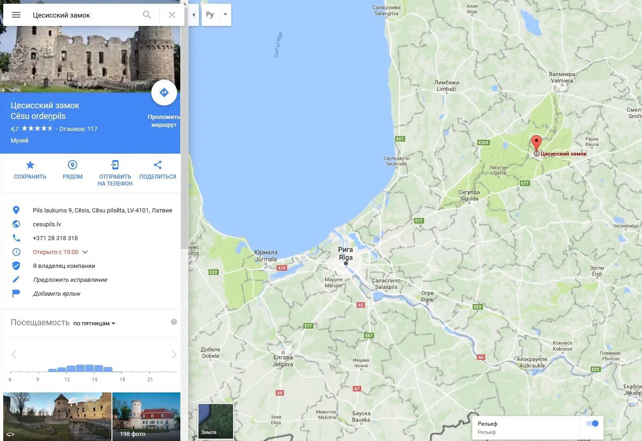642x441 pixels.
Task: Click the Саласпилс label on map
Action: click(386, 284)
